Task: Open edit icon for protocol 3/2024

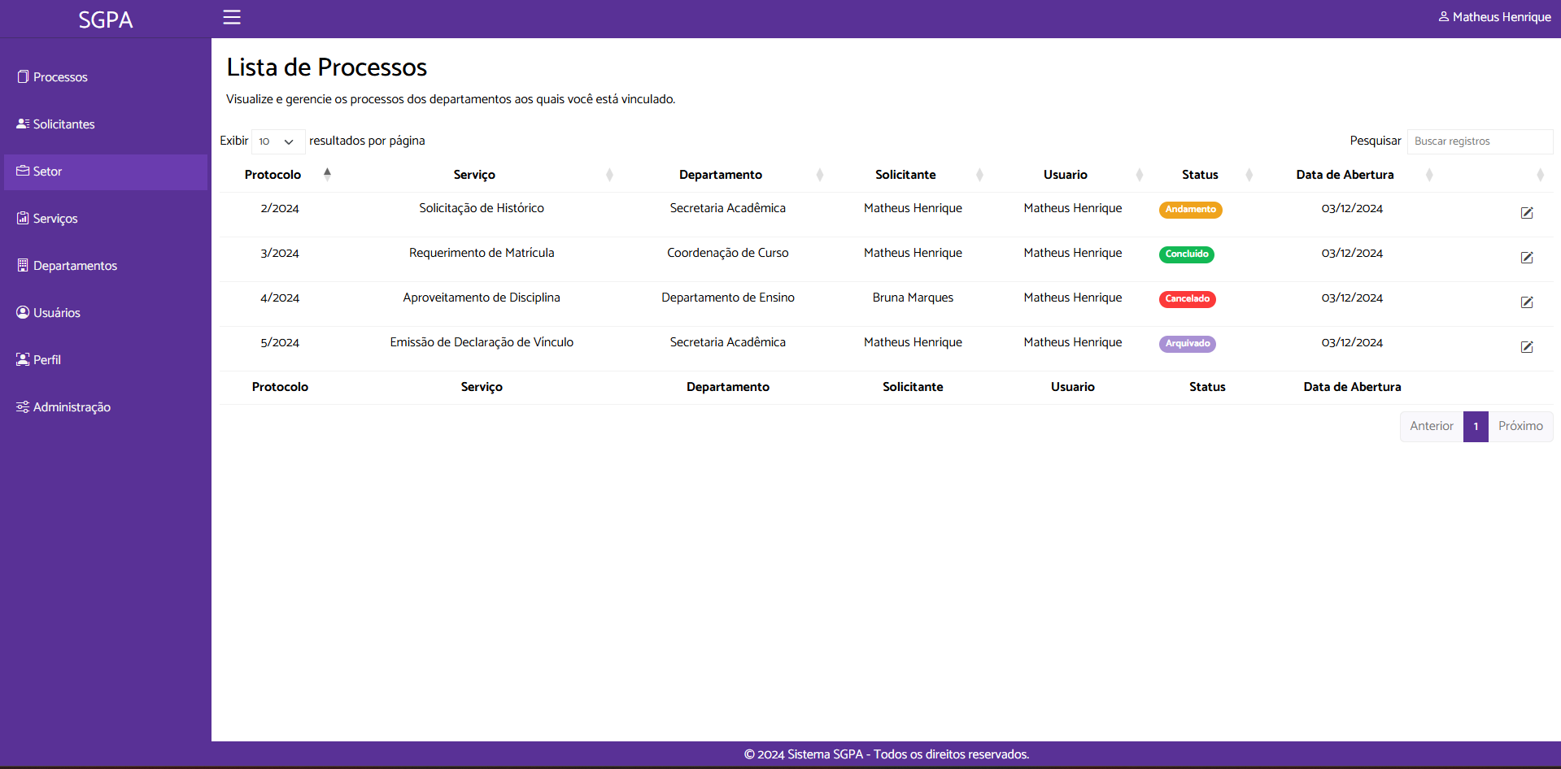Action: click(1527, 258)
